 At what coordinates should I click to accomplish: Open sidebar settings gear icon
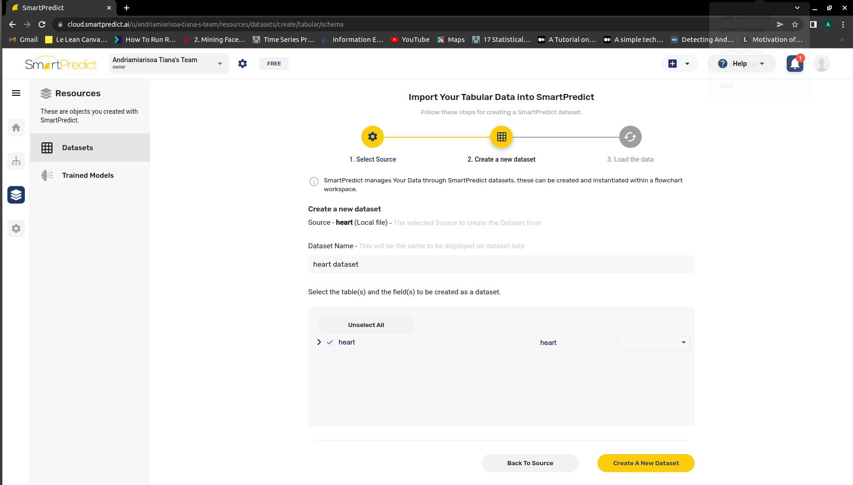click(16, 228)
